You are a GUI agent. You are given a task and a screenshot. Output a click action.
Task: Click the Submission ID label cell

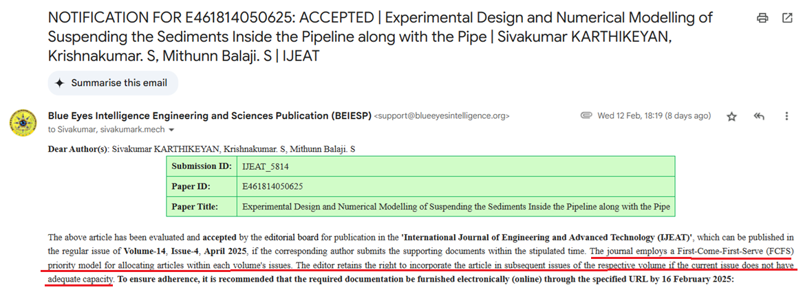coord(201,166)
